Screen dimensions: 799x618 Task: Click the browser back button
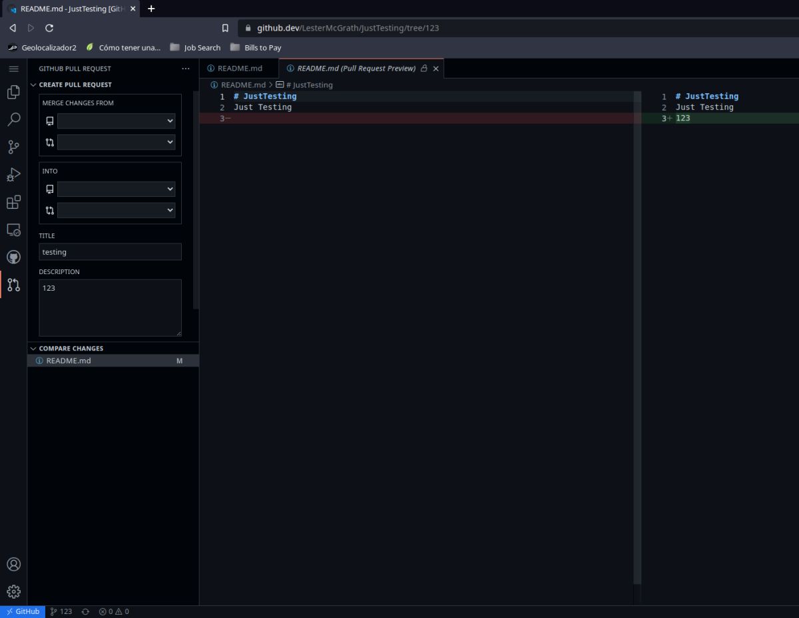[13, 28]
